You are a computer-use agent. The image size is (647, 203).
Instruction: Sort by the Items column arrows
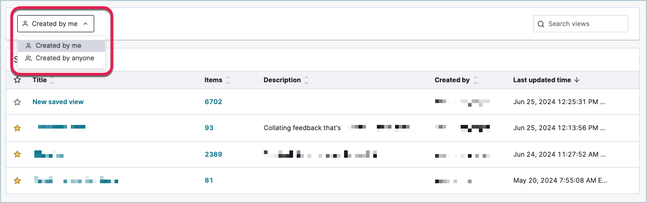(228, 80)
